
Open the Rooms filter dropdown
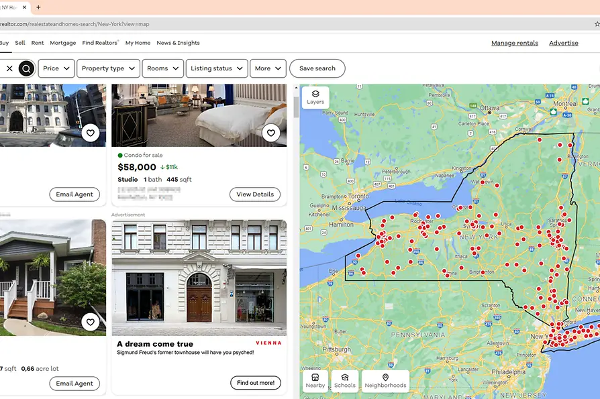(162, 68)
